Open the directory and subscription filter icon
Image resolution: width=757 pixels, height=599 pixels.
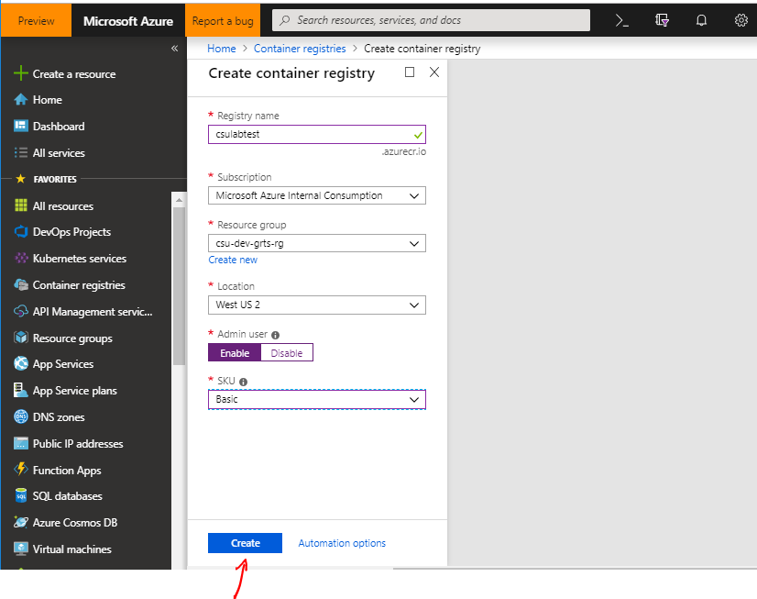(x=662, y=20)
